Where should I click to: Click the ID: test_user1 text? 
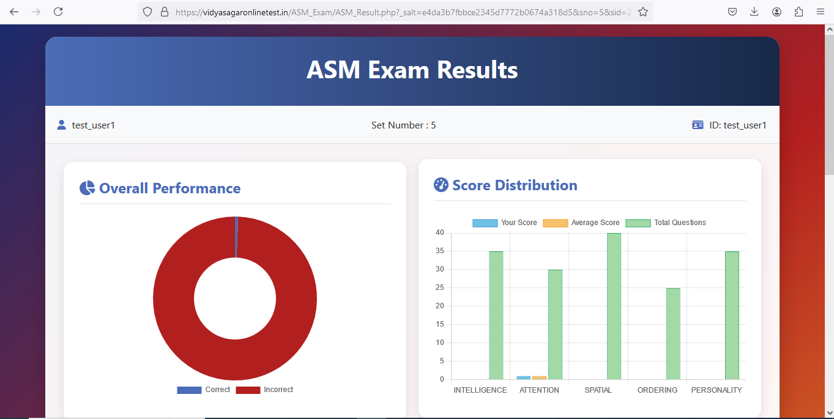(x=738, y=125)
